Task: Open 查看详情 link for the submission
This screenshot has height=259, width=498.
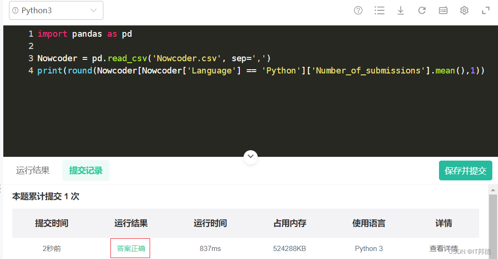Action: click(444, 248)
